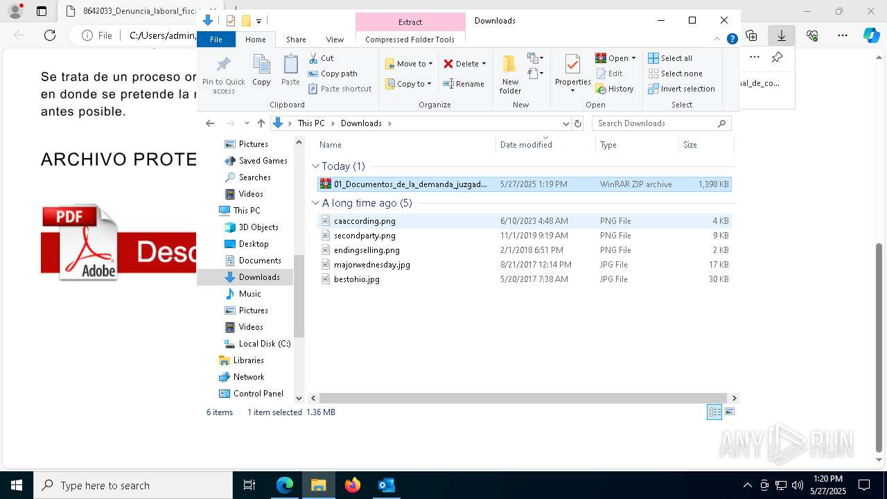
Task: Open Local Disk (C:) in navigation
Action: 258,344
